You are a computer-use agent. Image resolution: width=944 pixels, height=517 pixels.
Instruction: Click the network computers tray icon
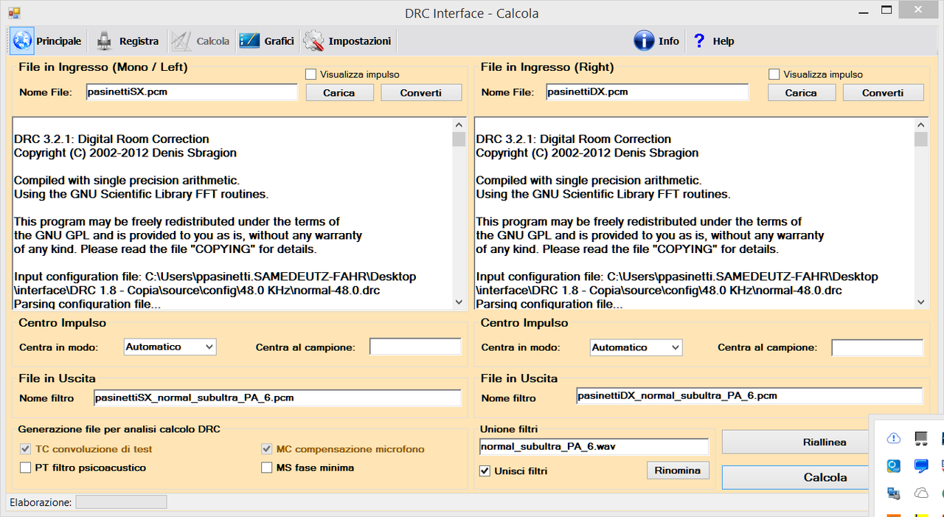coord(893,493)
